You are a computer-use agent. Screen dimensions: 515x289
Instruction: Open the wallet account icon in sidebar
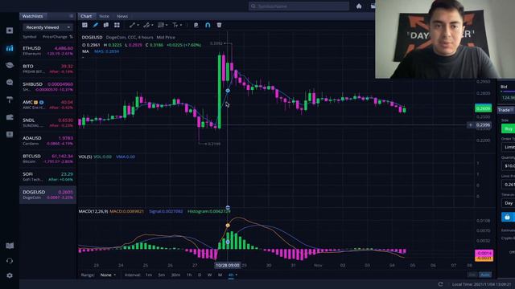[10, 117]
